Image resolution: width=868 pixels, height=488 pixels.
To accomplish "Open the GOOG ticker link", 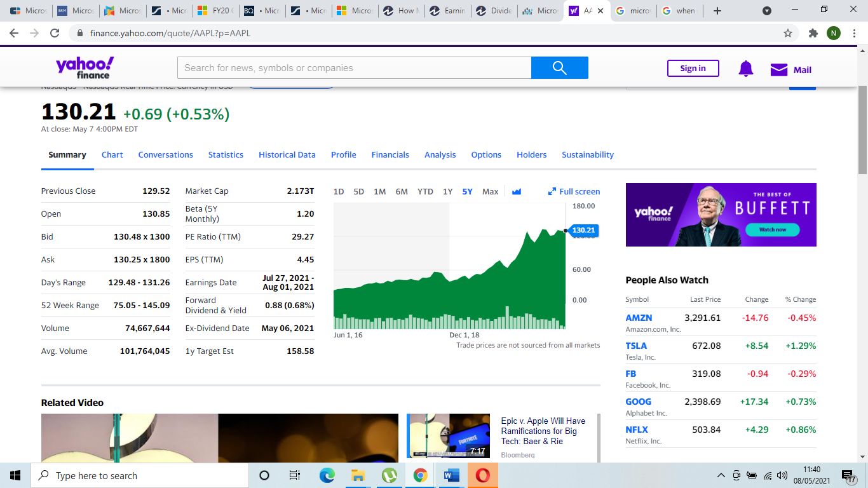I will click(x=639, y=402).
